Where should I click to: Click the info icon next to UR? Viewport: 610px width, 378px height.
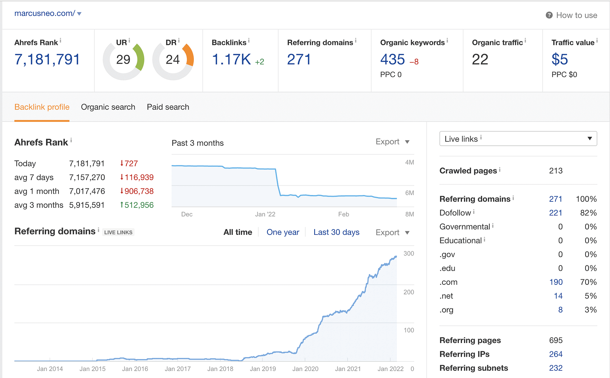click(129, 41)
